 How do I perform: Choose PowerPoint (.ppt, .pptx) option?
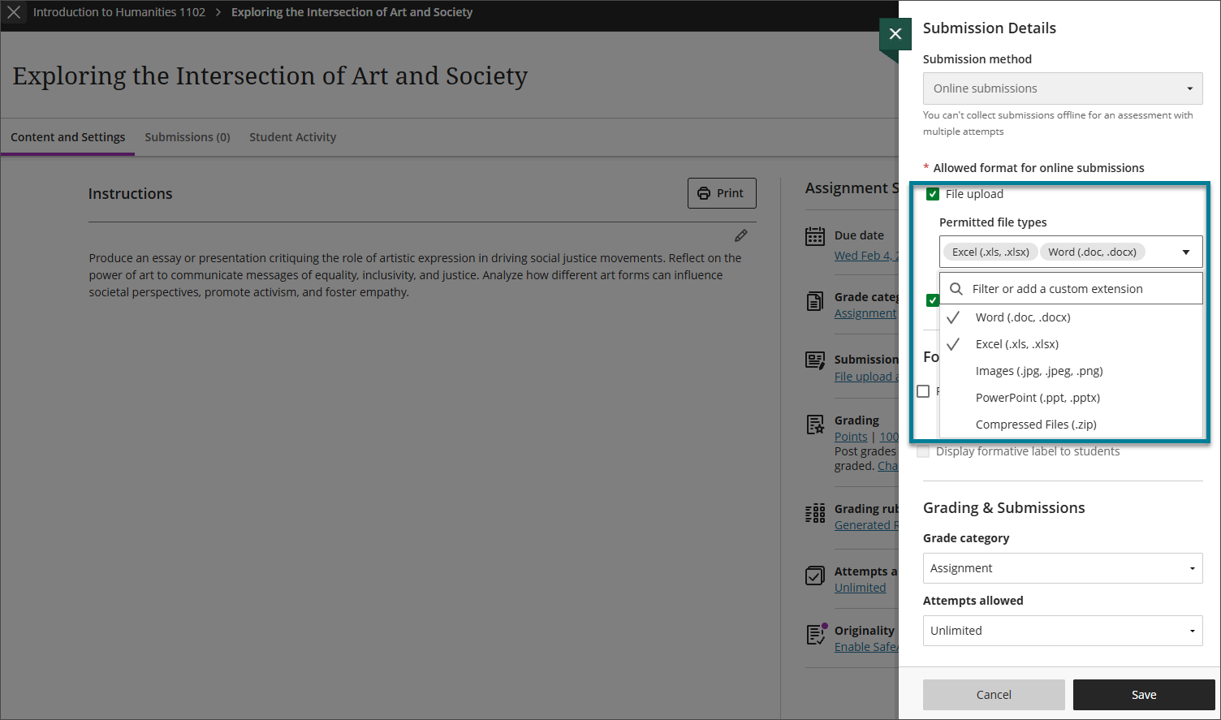click(1070, 398)
